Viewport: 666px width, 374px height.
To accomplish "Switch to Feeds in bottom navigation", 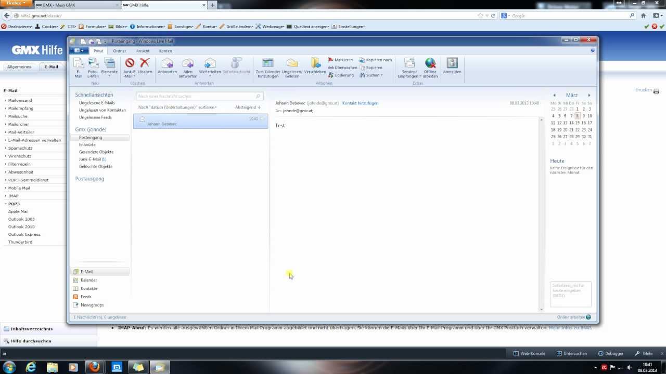I will [x=86, y=297].
